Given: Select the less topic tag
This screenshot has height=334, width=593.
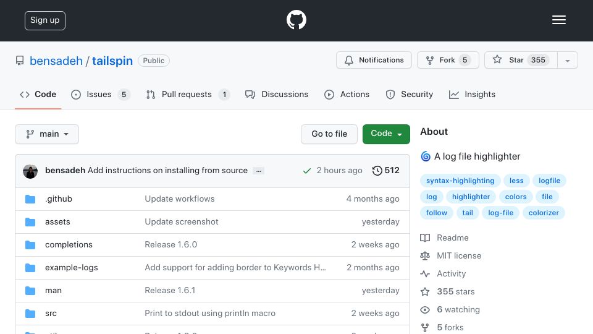Looking at the screenshot, I should [x=516, y=181].
